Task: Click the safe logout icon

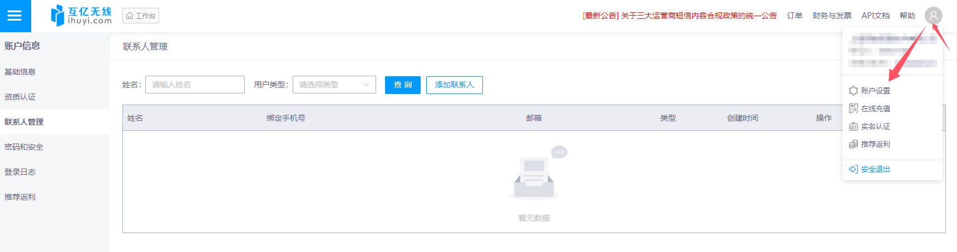Action: tap(854, 169)
